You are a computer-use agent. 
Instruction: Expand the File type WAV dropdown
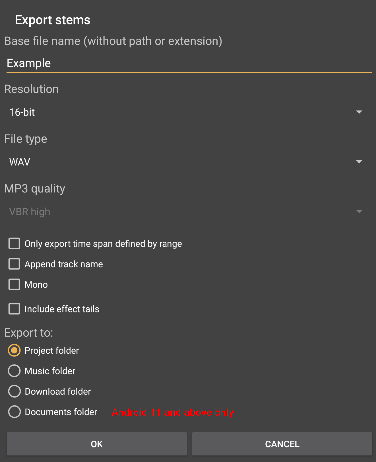tap(185, 162)
